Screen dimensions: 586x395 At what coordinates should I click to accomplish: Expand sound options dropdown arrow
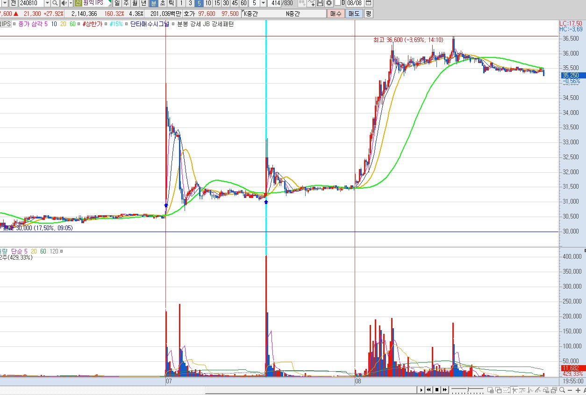[x=71, y=3]
